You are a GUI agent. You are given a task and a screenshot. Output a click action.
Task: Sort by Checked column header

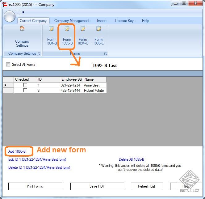click(x=25, y=79)
